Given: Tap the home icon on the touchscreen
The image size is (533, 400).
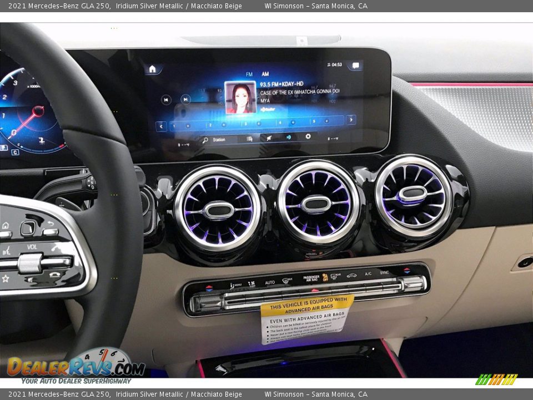Looking at the screenshot, I should 152,68.
